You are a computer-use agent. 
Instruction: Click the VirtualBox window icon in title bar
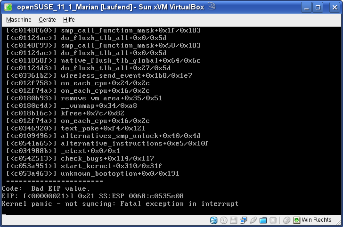pyautogui.click(x=8, y=7)
